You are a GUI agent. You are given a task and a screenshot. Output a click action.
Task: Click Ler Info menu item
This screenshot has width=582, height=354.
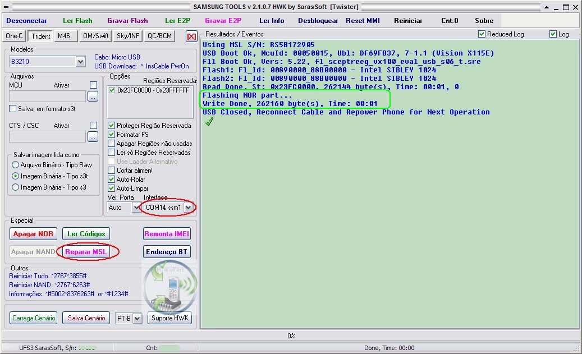[272, 21]
